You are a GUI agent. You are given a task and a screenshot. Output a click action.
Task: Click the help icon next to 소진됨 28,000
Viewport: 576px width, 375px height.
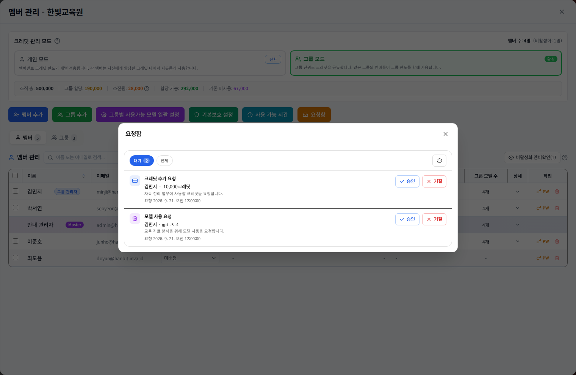pos(147,89)
